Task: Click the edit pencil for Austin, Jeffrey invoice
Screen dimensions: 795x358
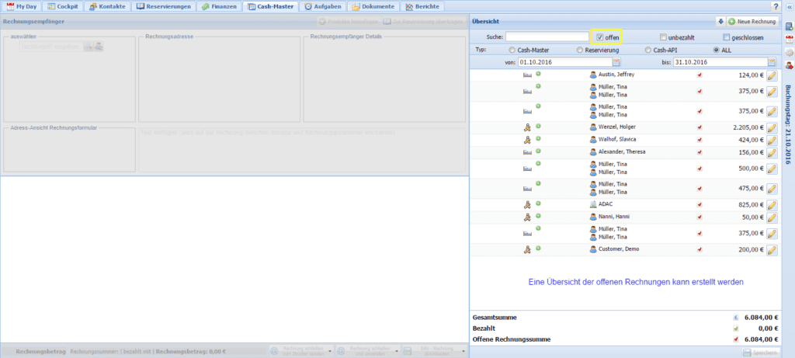Action: (x=771, y=76)
